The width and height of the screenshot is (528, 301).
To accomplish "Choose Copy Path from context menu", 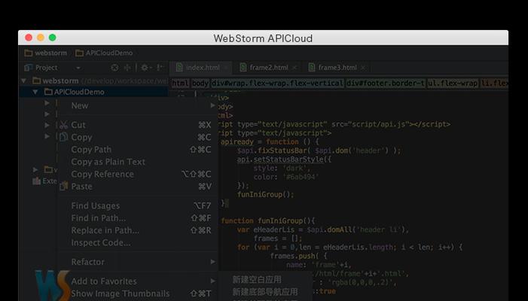I will pyautogui.click(x=138, y=150).
